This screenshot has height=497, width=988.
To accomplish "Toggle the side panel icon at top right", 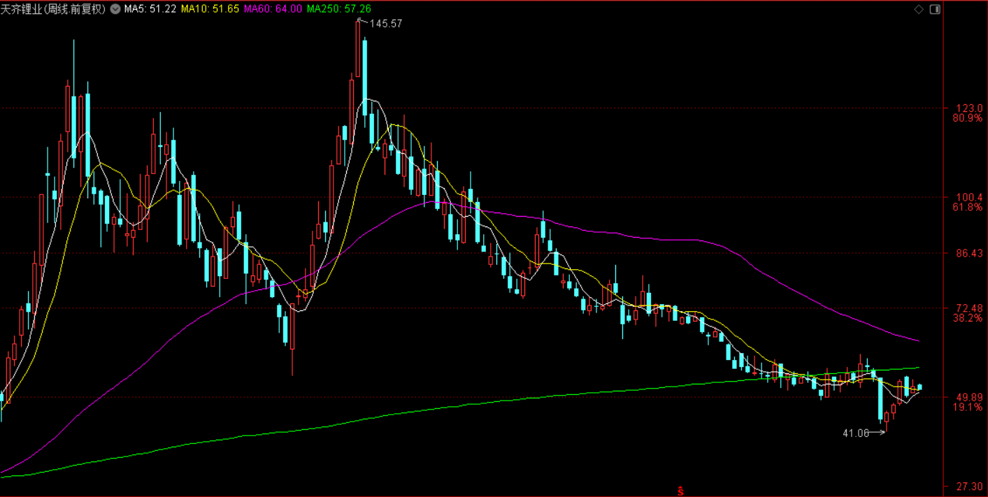I will pos(934,9).
